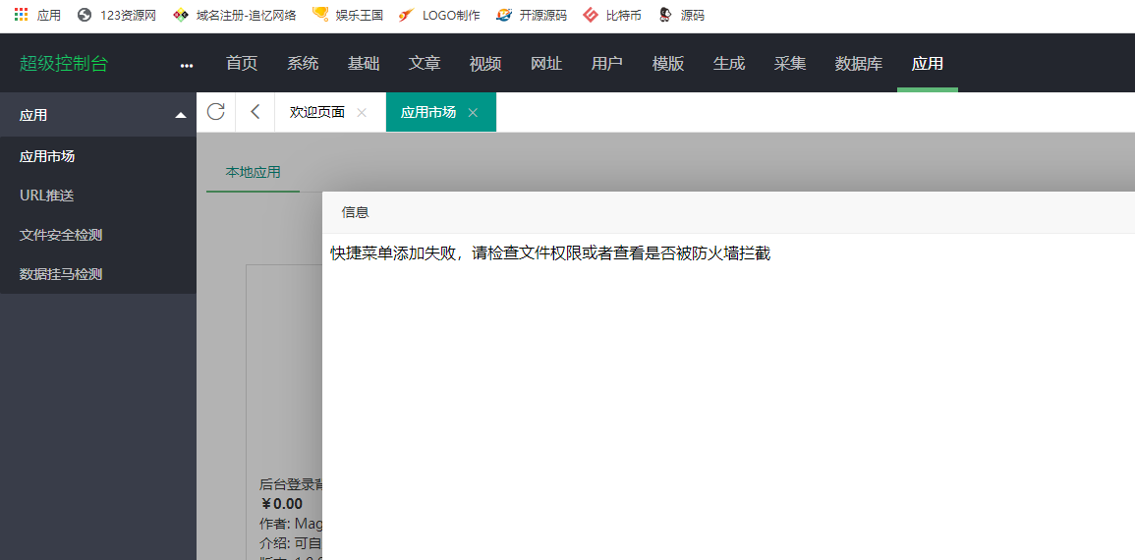Click the ￥0.00 price text
This screenshot has height=560, width=1135.
click(x=281, y=504)
